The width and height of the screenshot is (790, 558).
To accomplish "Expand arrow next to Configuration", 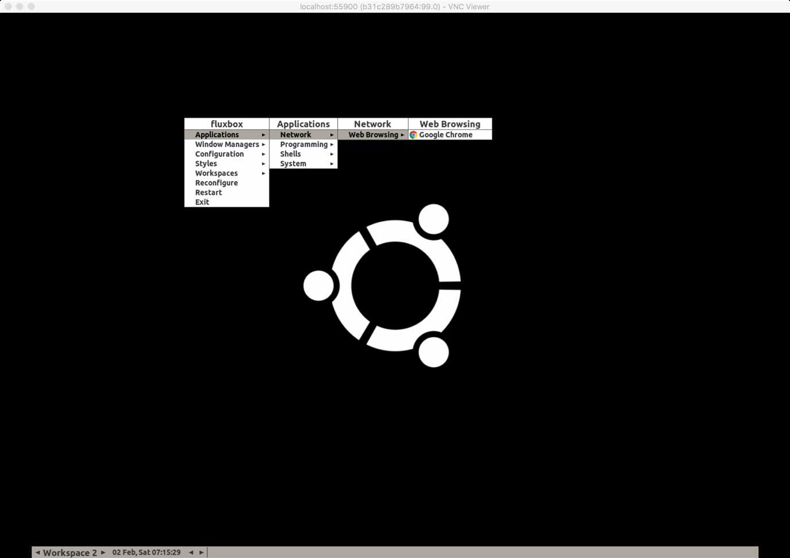I will pos(264,154).
